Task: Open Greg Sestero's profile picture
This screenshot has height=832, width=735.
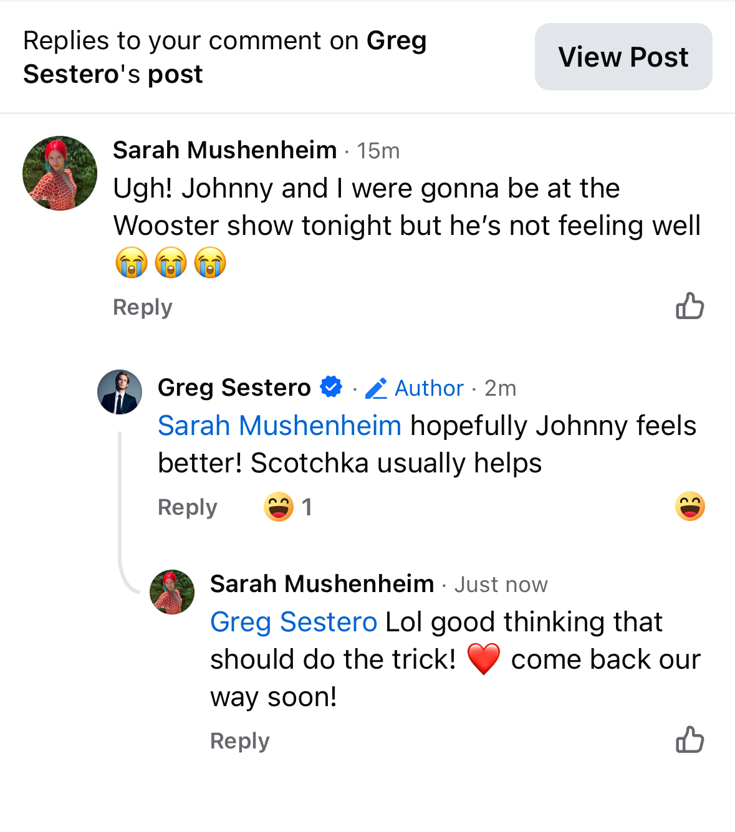Action: (x=120, y=392)
